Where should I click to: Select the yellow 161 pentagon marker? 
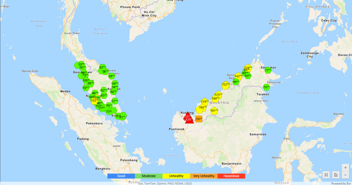214,111
